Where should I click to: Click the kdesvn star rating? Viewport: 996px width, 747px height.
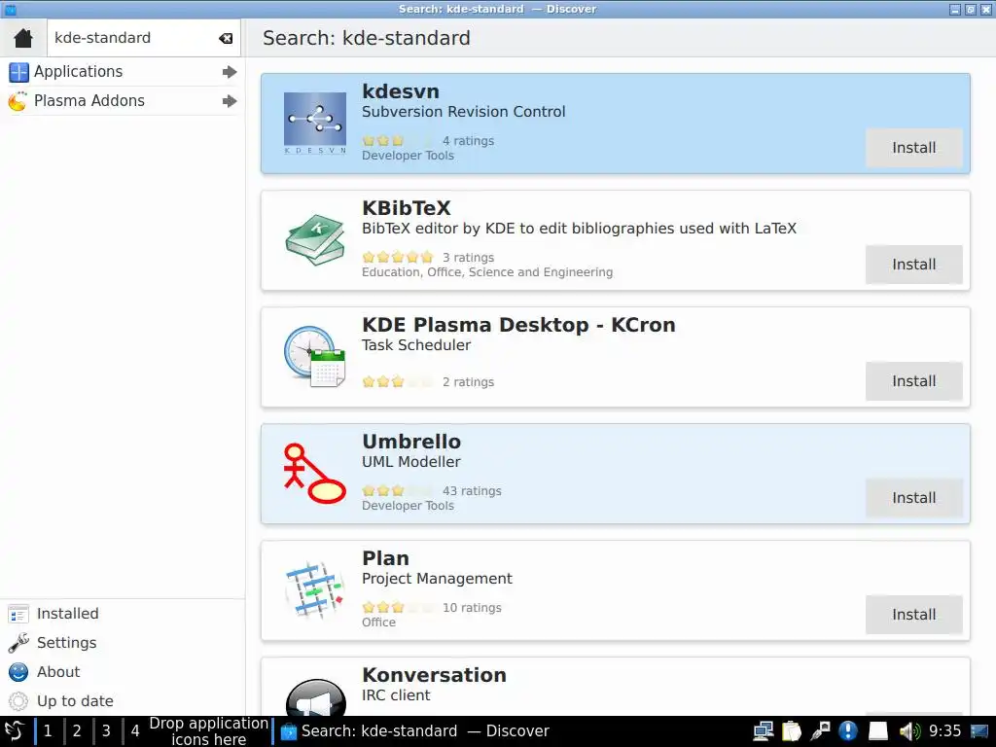[398, 141]
